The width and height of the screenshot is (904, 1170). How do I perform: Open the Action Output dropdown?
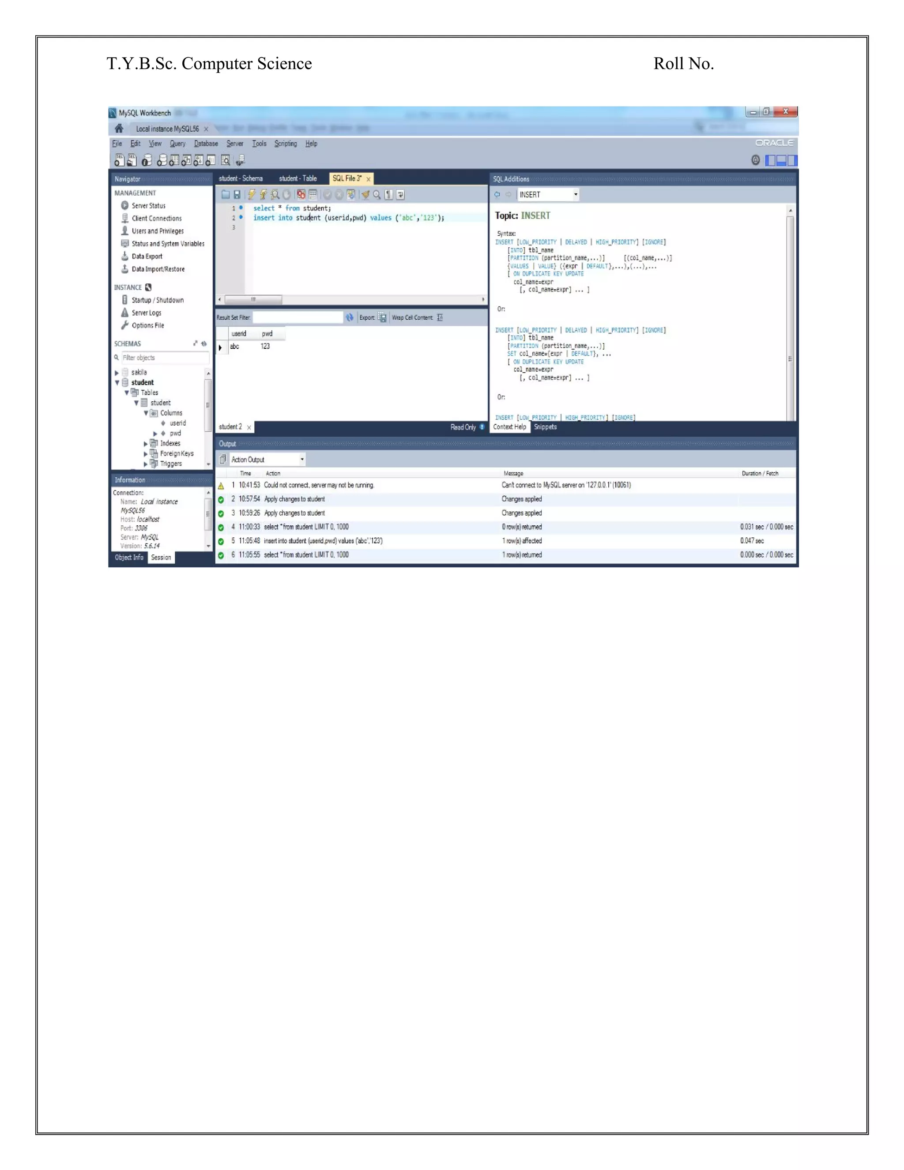302,459
